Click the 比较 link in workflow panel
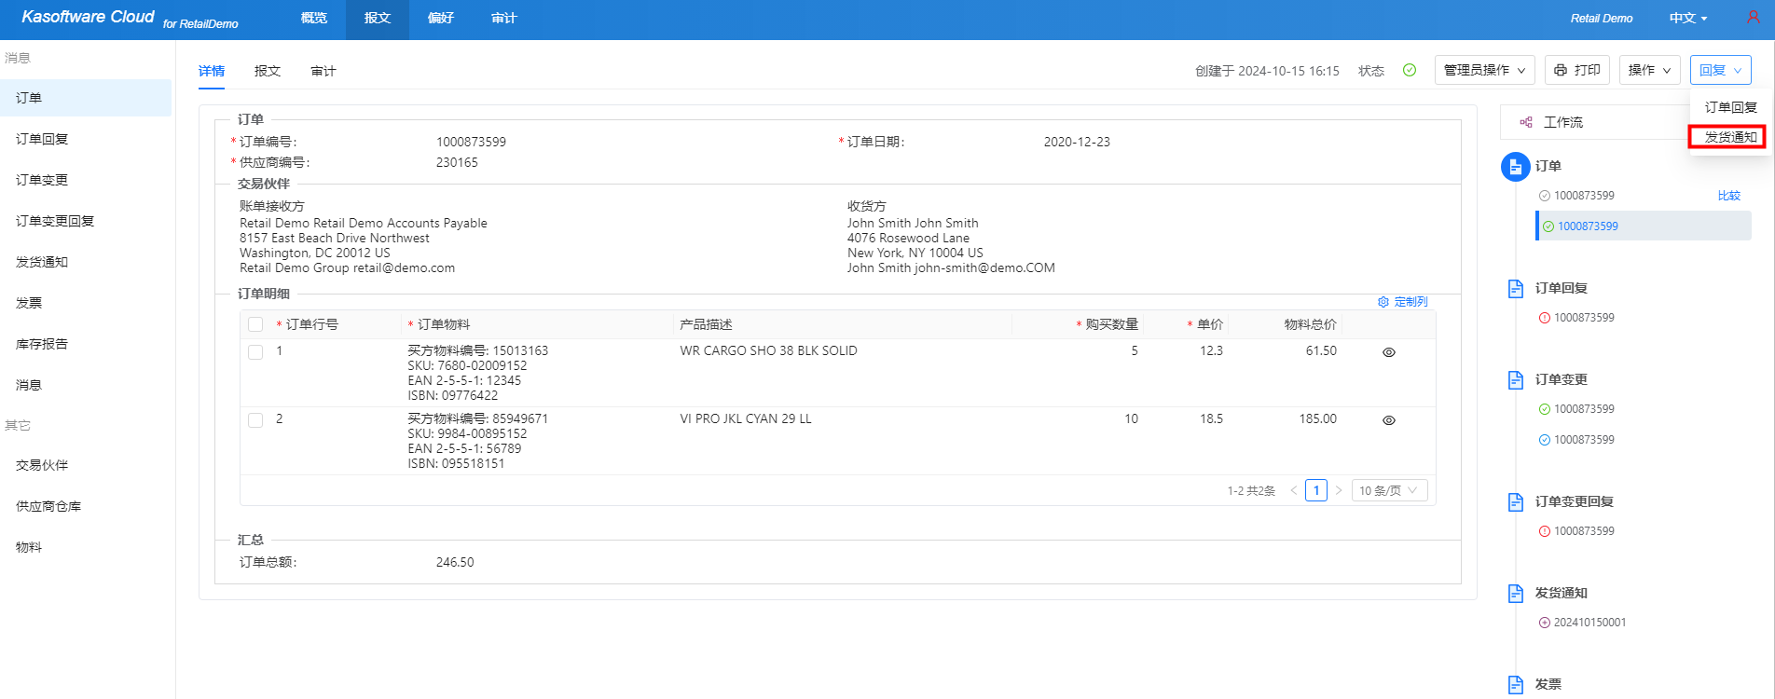This screenshot has width=1775, height=699. (x=1728, y=196)
